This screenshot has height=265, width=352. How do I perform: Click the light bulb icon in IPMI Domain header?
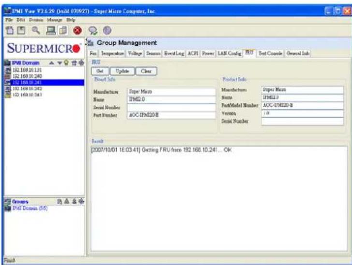click(66, 63)
